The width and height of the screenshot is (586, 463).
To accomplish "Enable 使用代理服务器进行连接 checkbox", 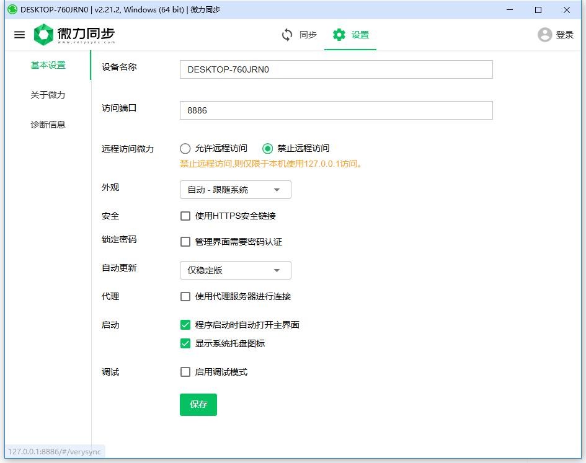I will tap(185, 297).
